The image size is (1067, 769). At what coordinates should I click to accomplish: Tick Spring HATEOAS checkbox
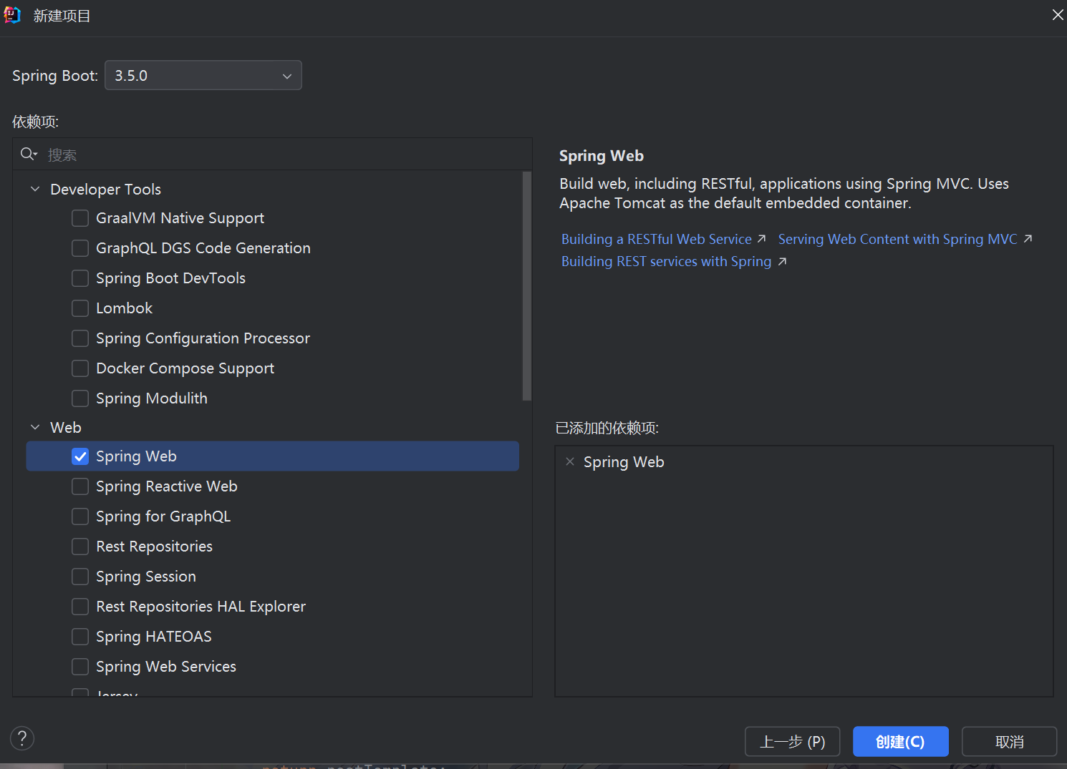[80, 637]
